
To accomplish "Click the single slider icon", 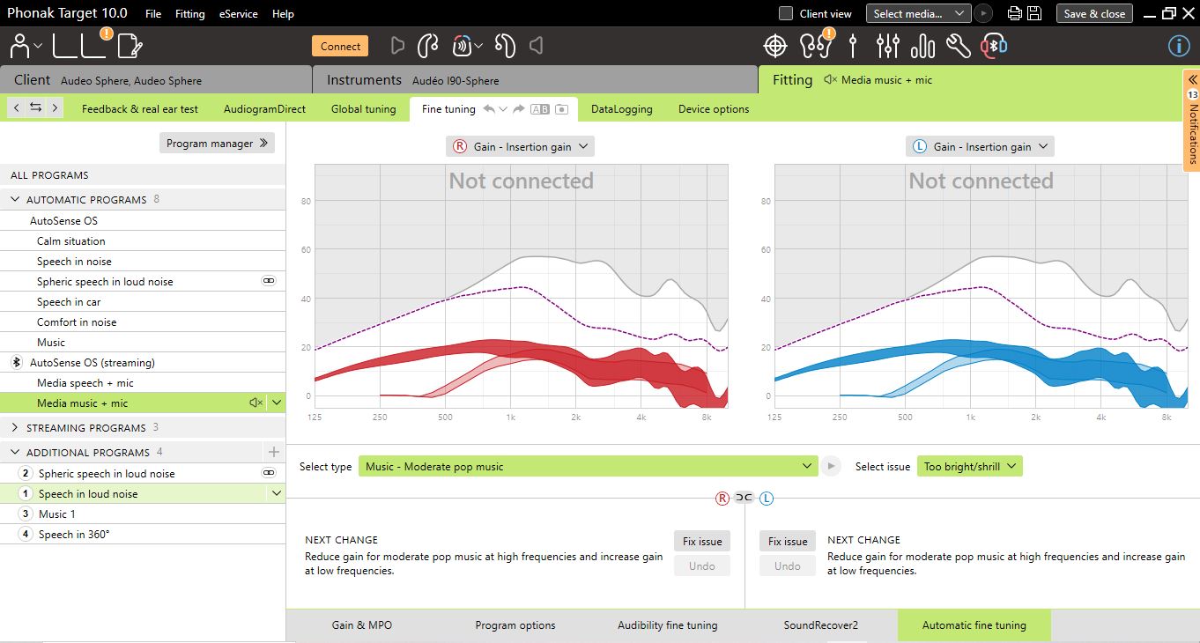I will 853,46.
